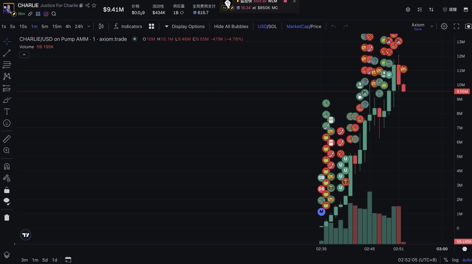Select the 5s timeframe
This screenshot has height=264, width=472.
[13, 26]
